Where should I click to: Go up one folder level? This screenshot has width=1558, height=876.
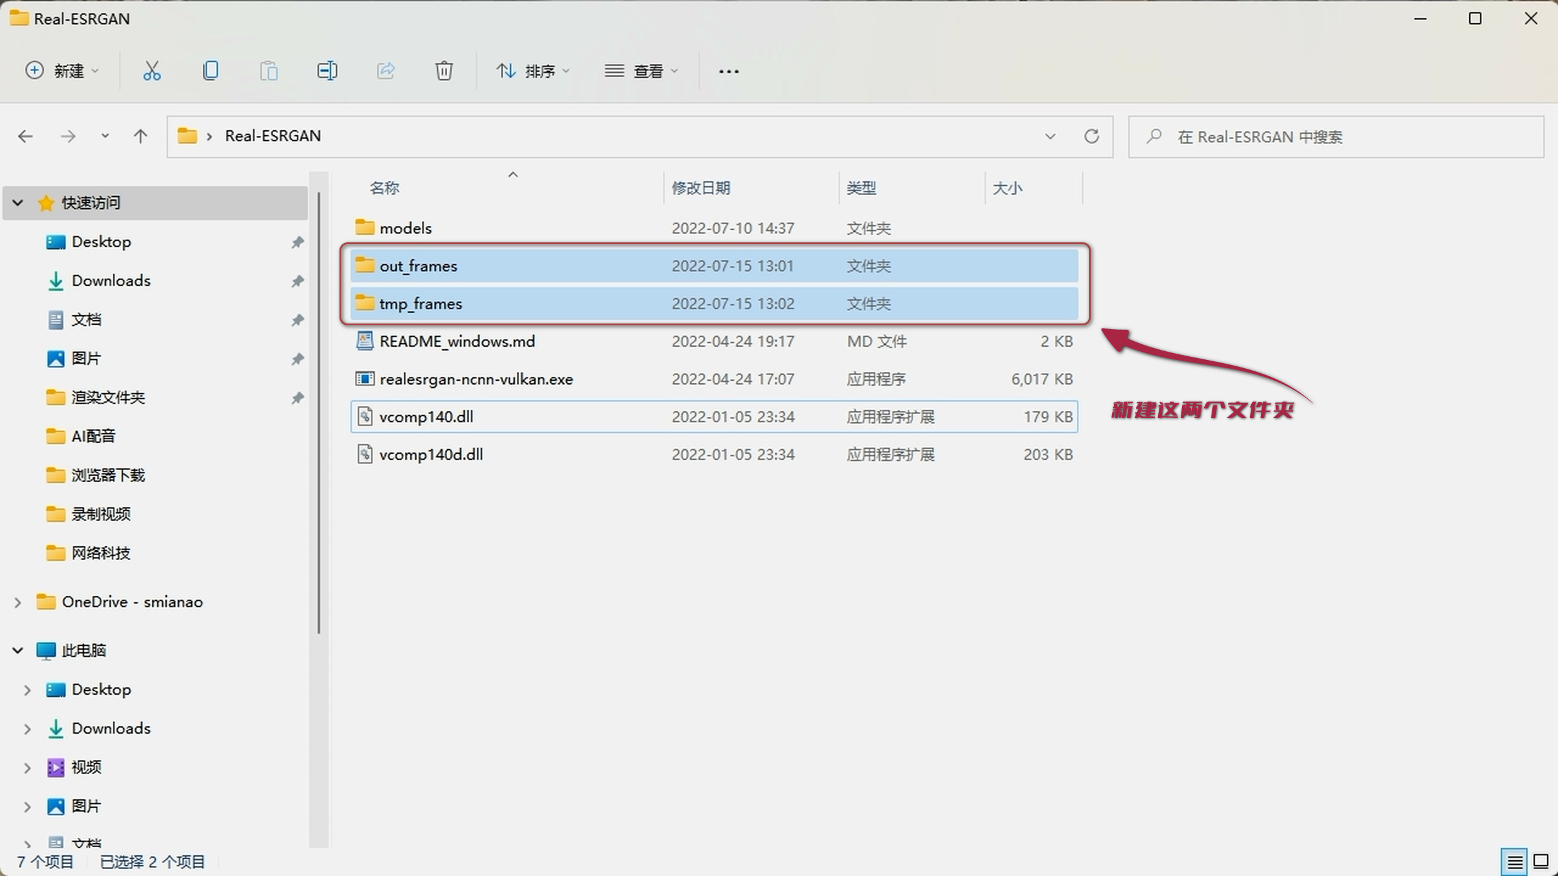tap(140, 136)
